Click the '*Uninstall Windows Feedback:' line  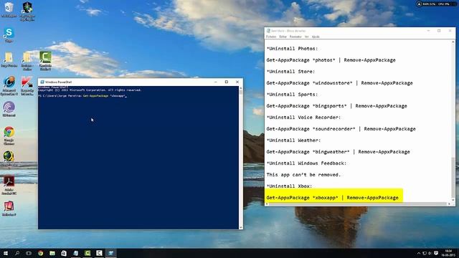[306, 163]
